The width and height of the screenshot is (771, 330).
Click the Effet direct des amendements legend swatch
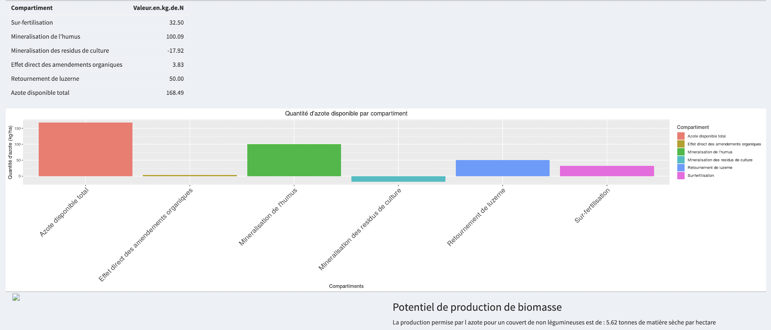(681, 144)
